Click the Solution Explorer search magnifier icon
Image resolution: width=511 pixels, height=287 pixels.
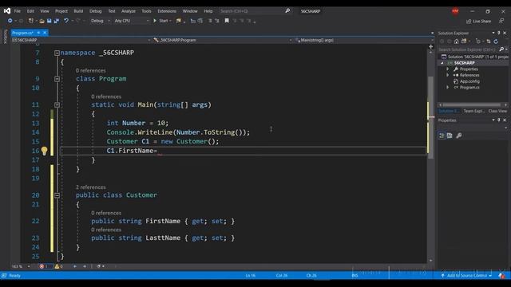point(501,49)
